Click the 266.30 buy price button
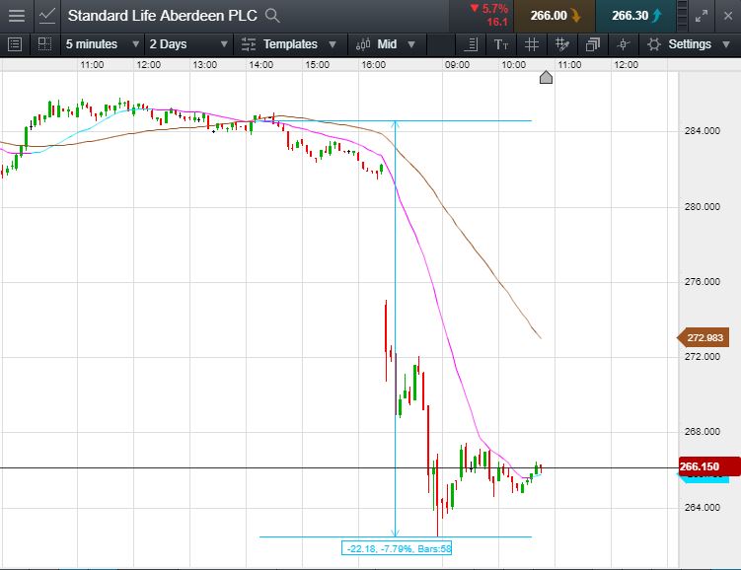 click(x=635, y=16)
